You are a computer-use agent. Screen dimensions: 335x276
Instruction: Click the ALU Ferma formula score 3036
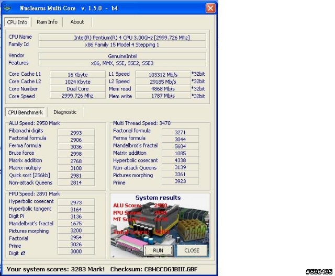(76, 147)
